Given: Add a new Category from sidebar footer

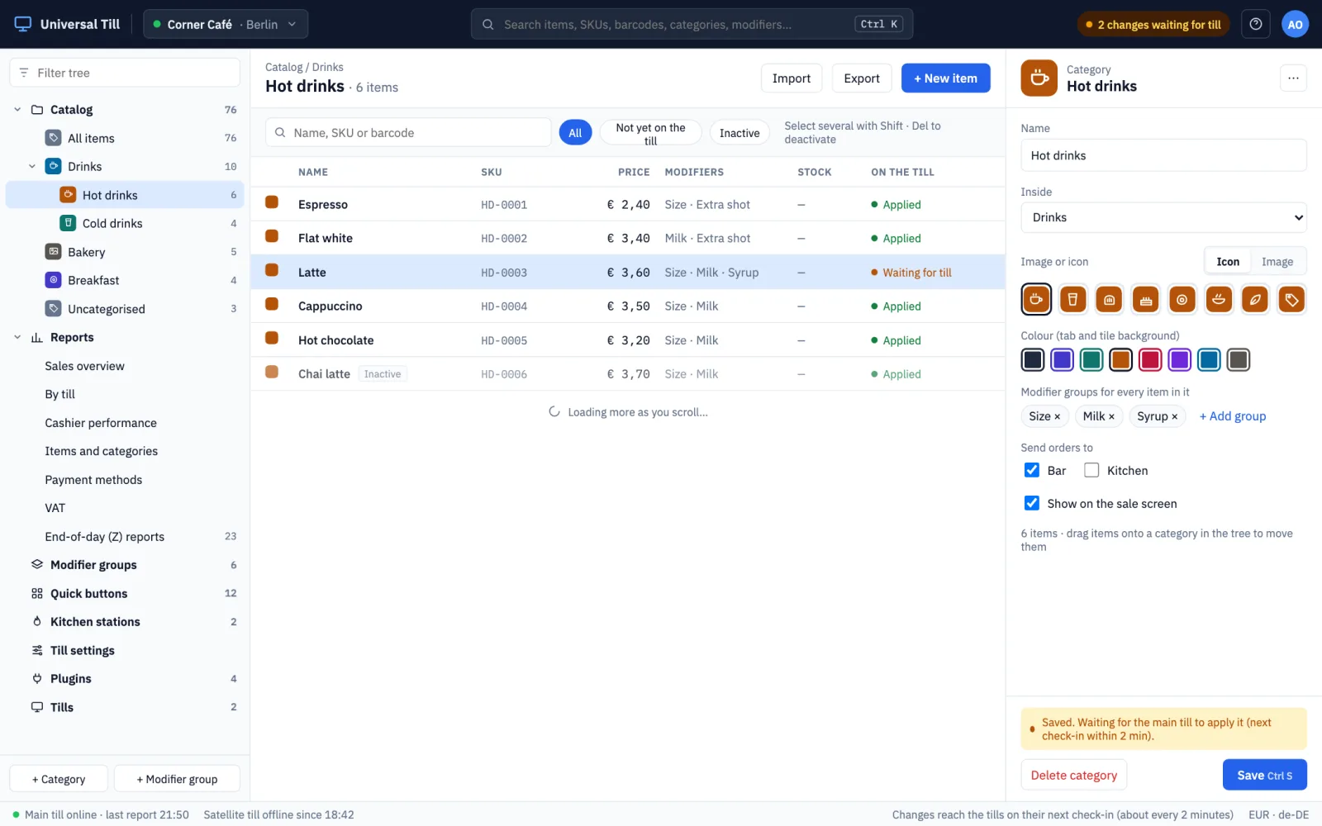Looking at the screenshot, I should point(59,779).
